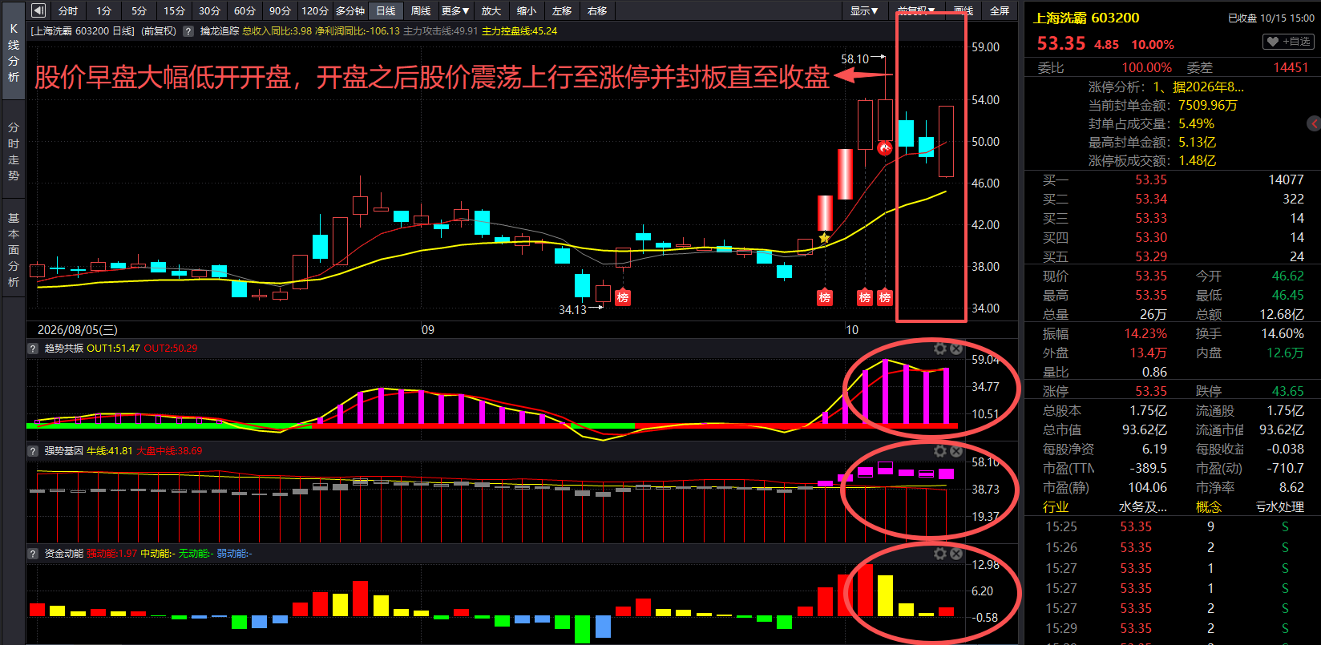Open the K线分析 sidebar tab
The width and height of the screenshot is (1321, 645).
coord(14,53)
